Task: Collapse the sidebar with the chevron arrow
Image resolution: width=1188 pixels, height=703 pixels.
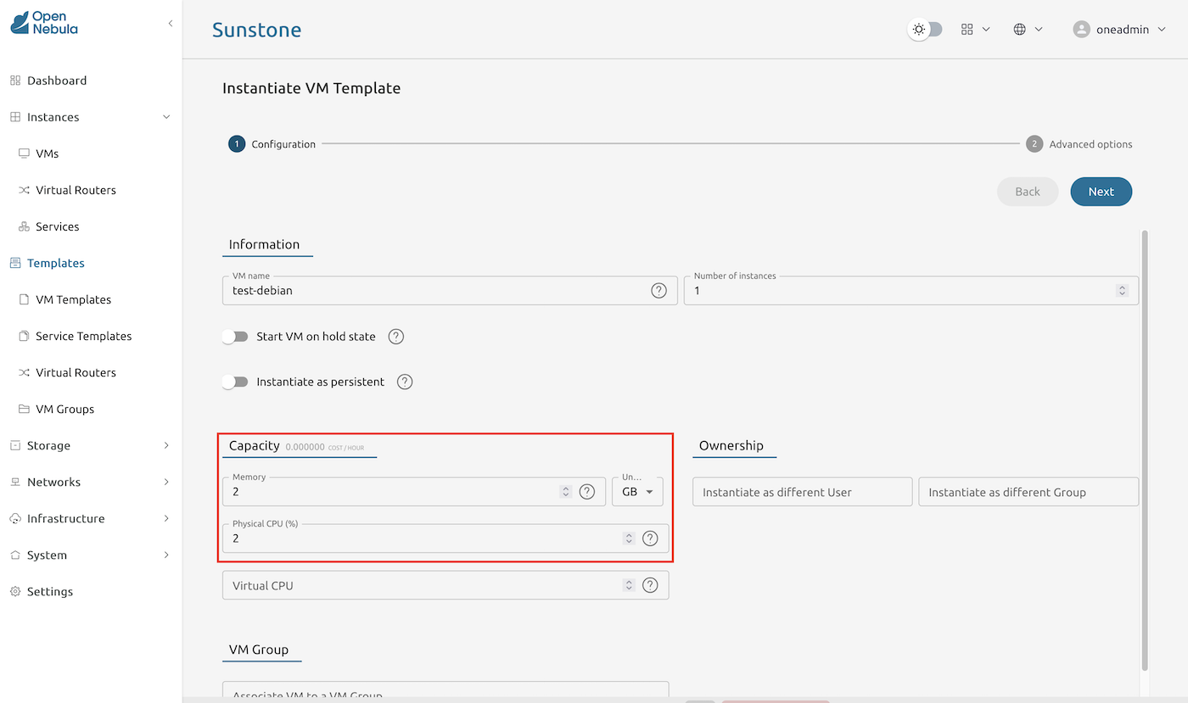Action: tap(170, 24)
